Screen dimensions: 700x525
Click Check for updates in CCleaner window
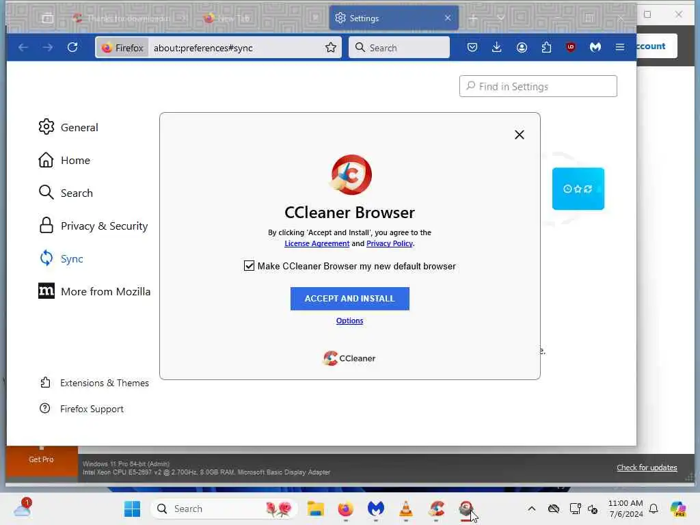point(647,468)
